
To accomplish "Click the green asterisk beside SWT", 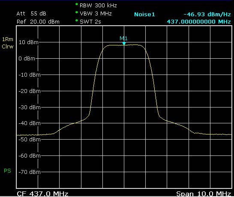I will (77, 21).
